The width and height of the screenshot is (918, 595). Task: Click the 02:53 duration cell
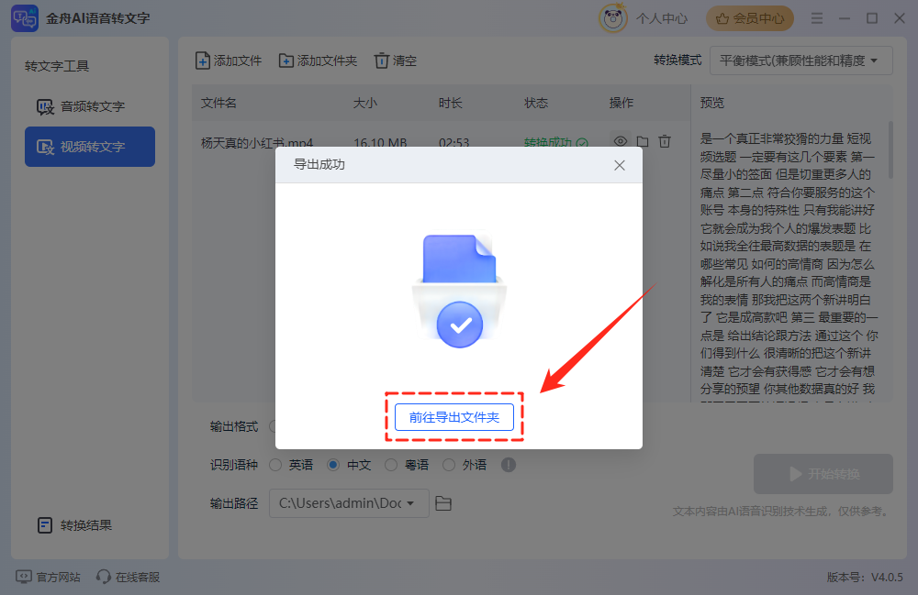click(x=453, y=143)
